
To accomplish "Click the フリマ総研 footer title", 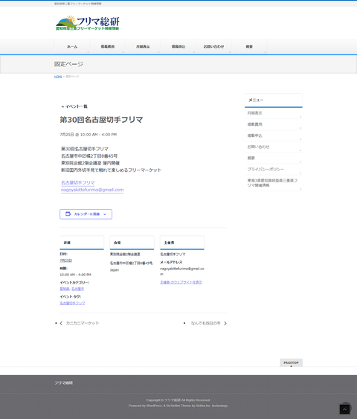I will (x=63, y=383).
